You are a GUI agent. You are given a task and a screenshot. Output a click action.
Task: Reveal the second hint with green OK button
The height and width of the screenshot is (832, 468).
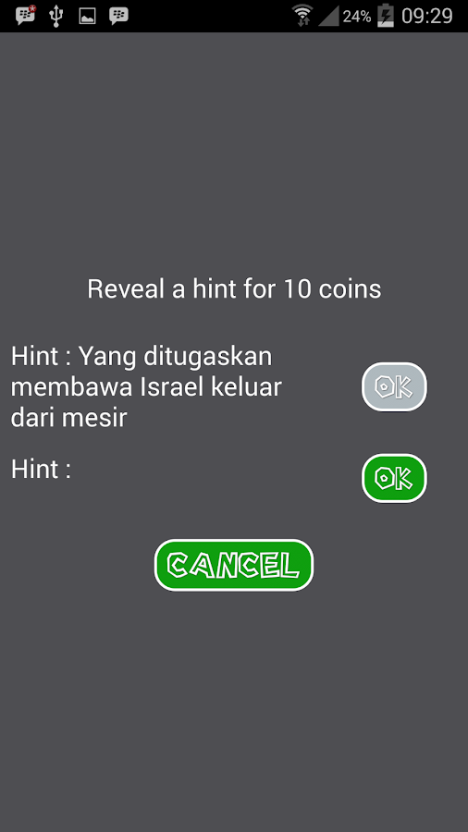click(x=394, y=478)
